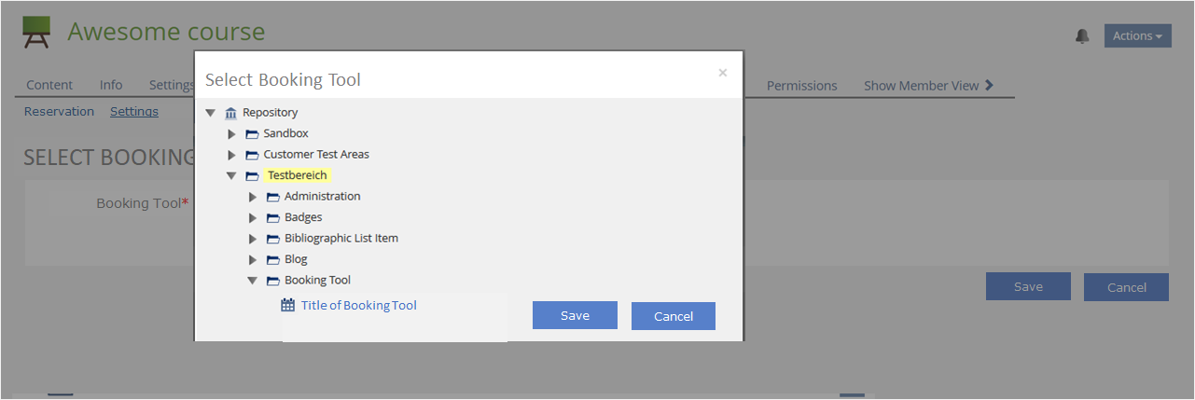
Task: Click the Repository building icon
Action: pos(231,113)
